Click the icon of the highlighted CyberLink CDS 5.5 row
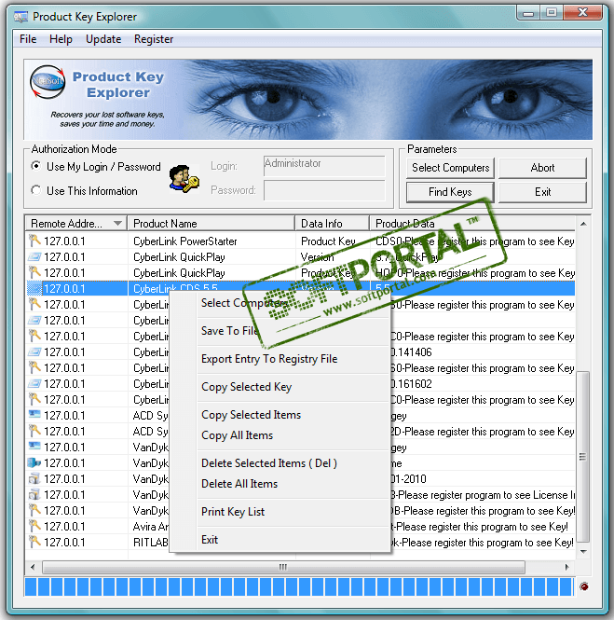 point(34,289)
